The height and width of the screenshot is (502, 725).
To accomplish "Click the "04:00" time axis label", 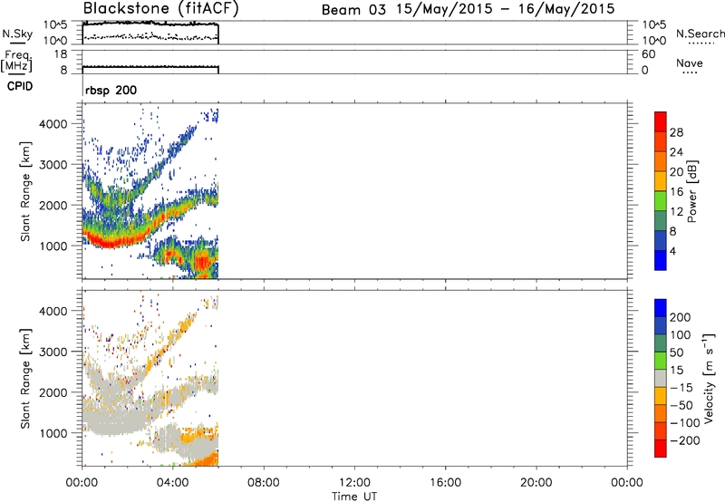I will pos(173,483).
